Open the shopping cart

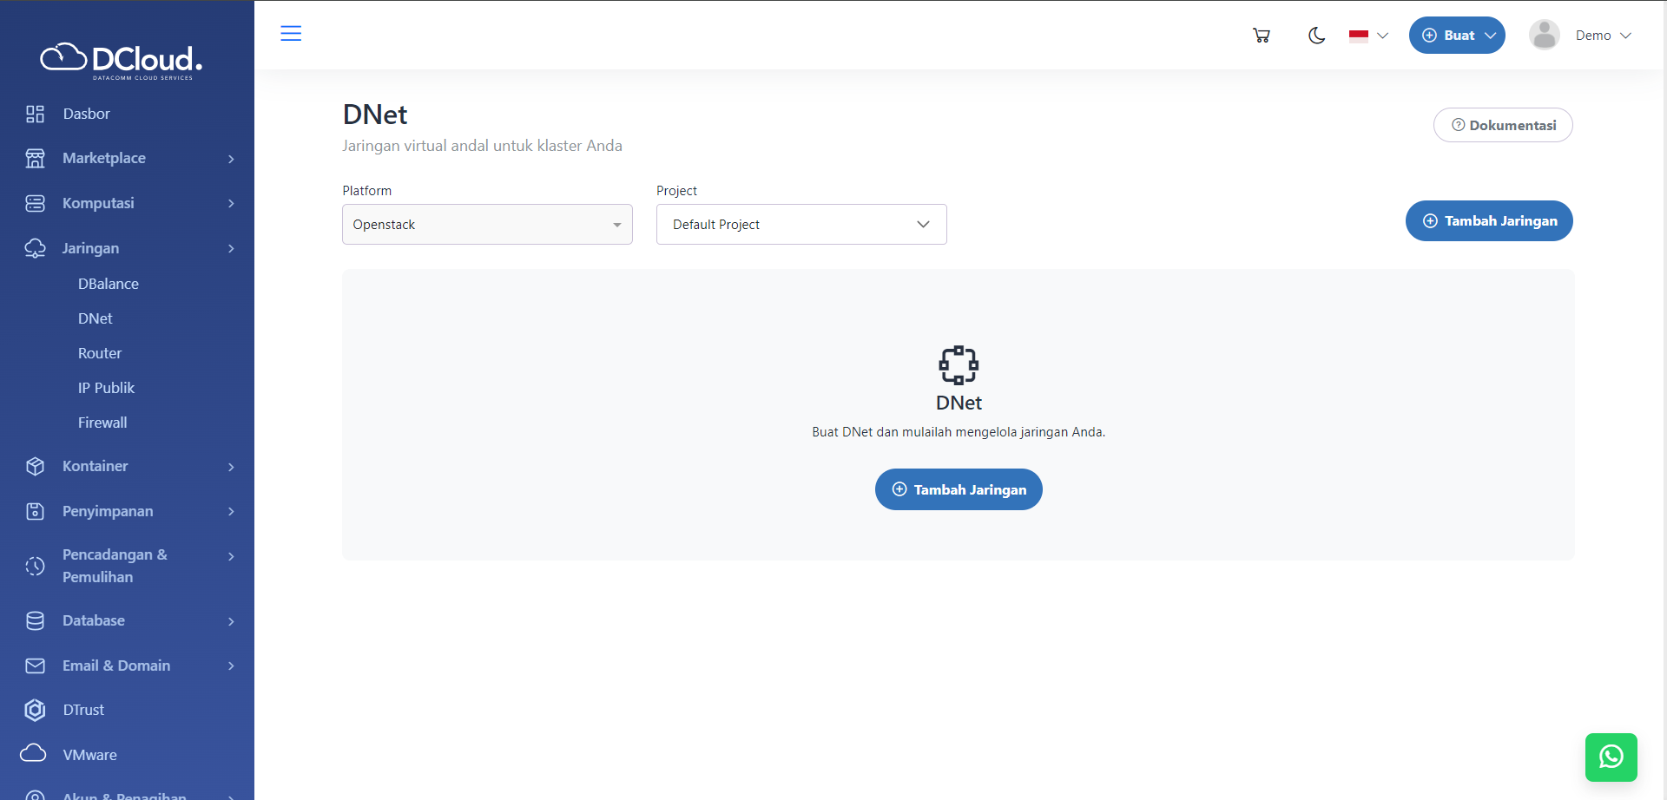click(x=1262, y=36)
